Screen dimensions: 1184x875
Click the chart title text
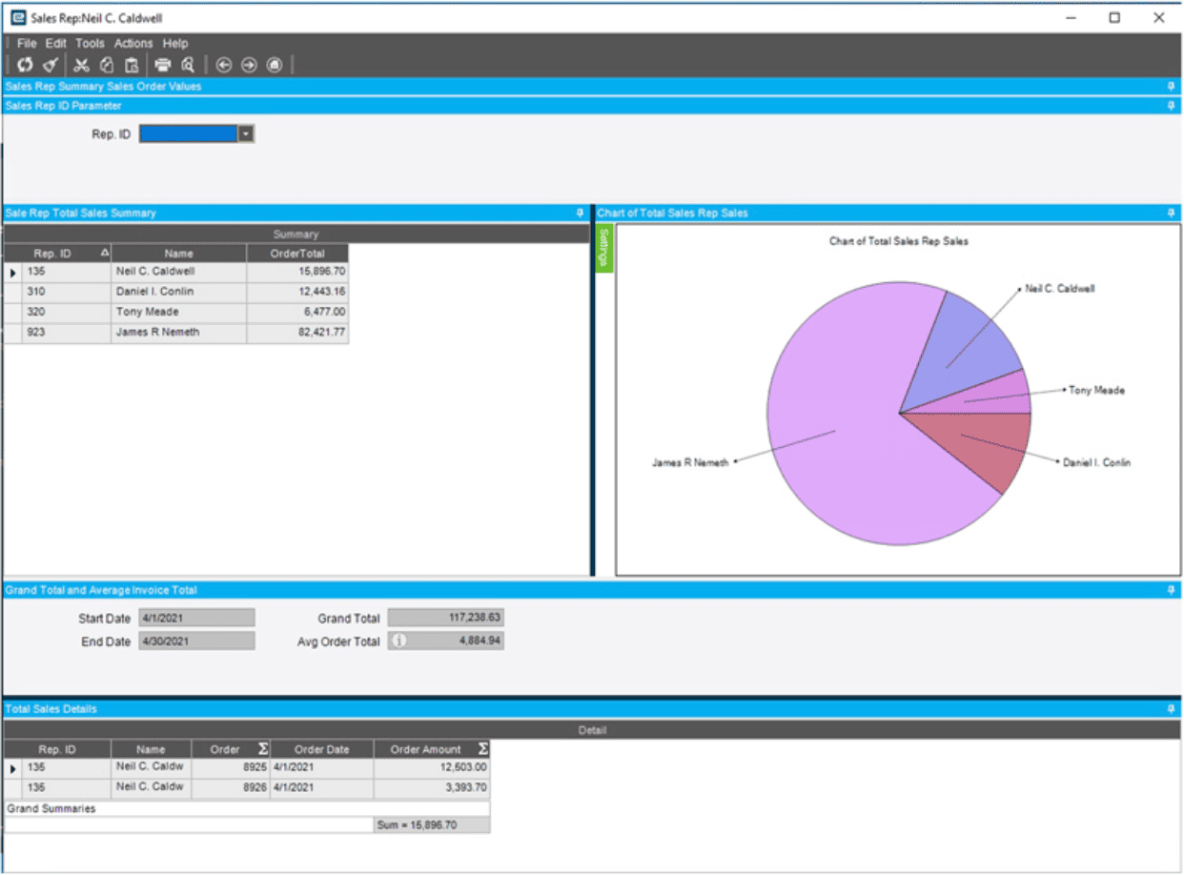[898, 241]
